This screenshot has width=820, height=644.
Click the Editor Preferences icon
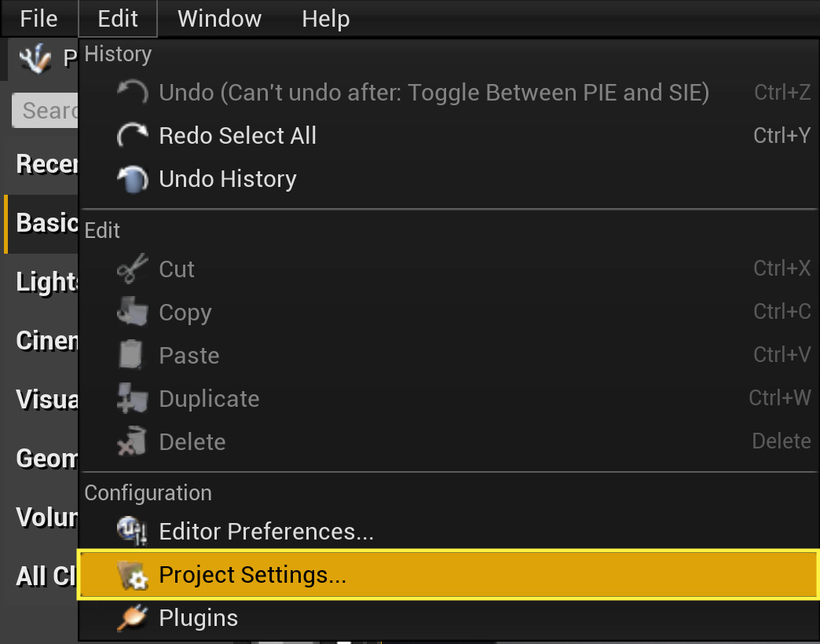click(x=132, y=532)
